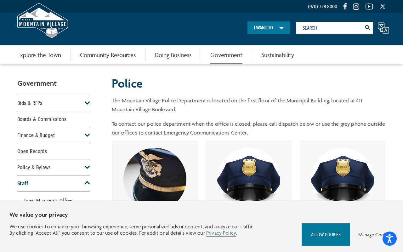Open the accessibility options widget
The height and width of the screenshot is (252, 403).
coord(389,239)
